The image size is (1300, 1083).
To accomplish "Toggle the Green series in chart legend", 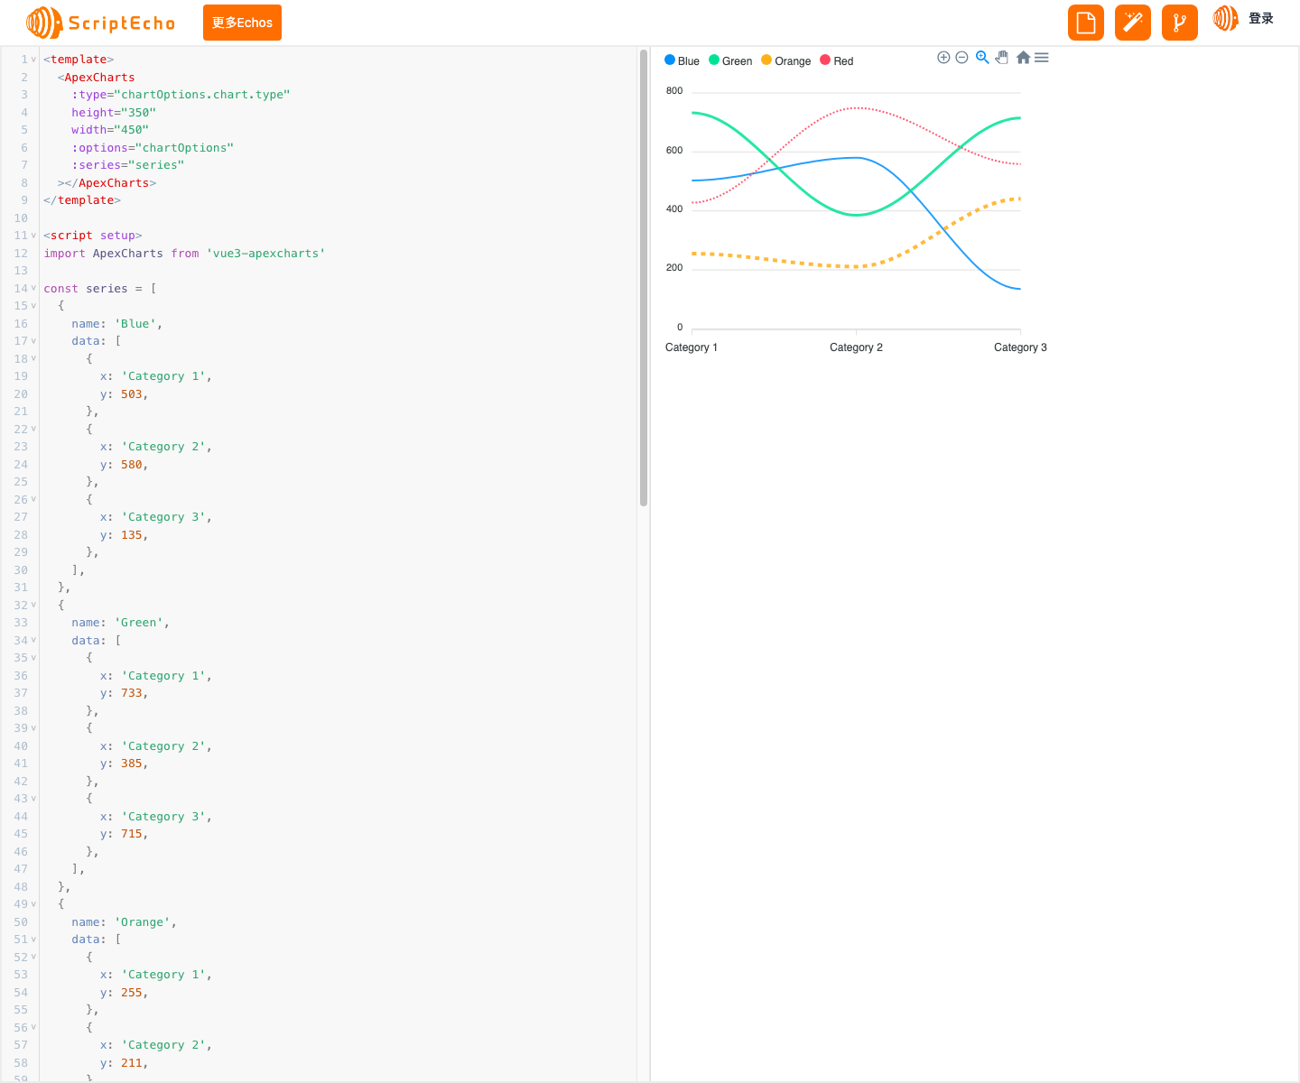I will [x=730, y=60].
